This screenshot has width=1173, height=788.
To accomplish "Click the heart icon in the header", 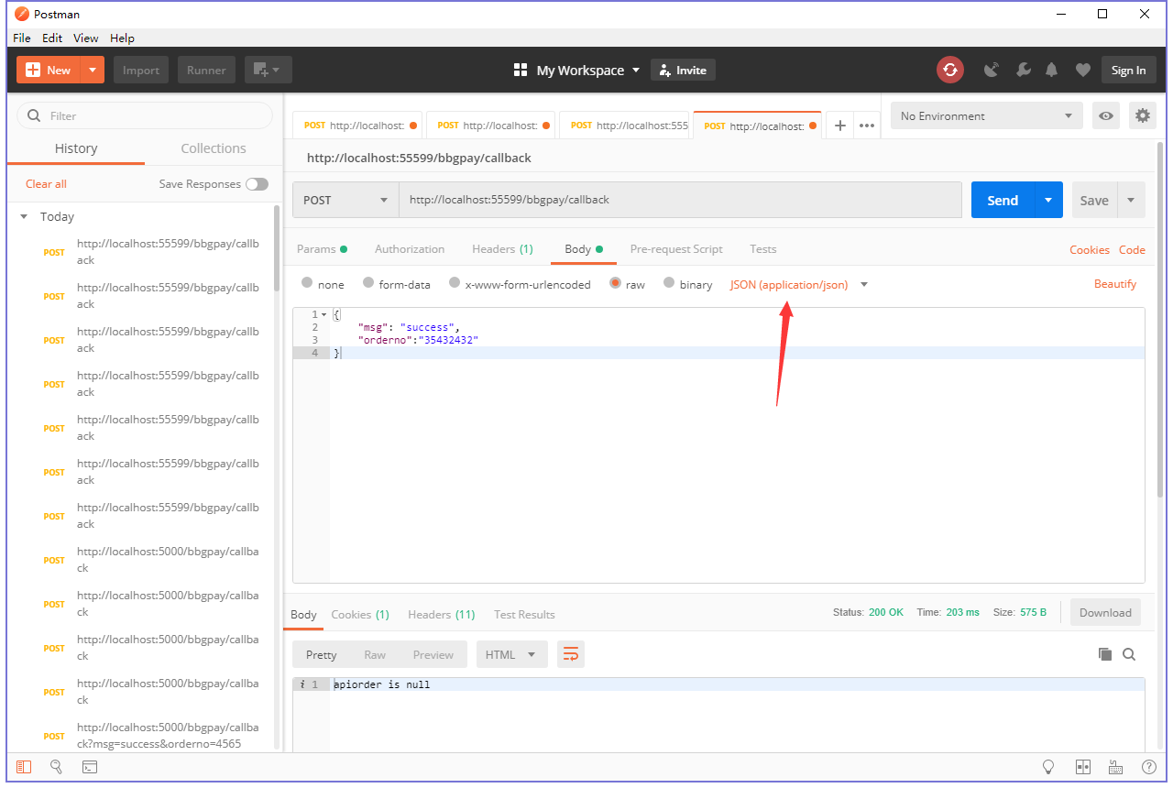I will [x=1083, y=70].
